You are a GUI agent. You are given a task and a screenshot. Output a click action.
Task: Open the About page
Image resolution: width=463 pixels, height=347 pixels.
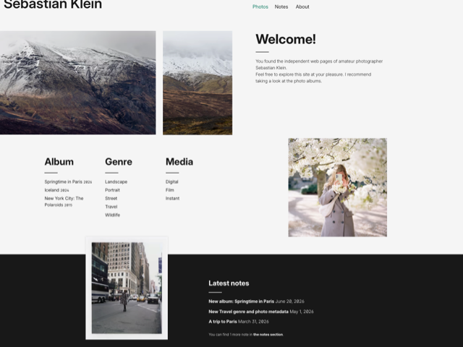(x=302, y=7)
